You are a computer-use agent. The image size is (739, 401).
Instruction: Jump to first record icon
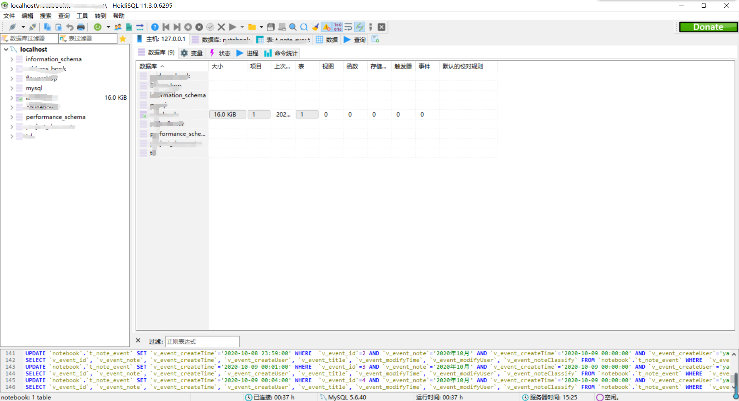tap(166, 27)
